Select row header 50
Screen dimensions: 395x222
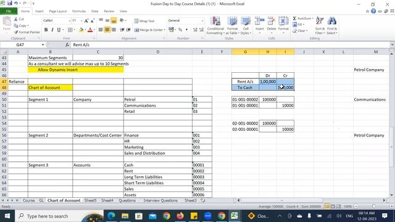pyautogui.click(x=4, y=99)
